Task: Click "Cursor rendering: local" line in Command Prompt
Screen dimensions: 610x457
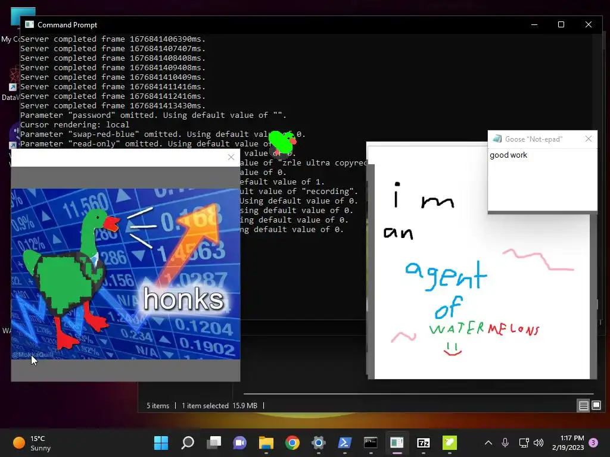Action: [74, 125]
